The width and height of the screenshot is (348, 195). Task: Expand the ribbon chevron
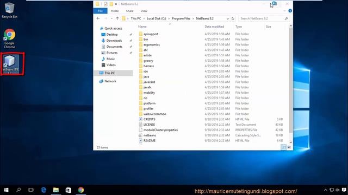pyautogui.click(x=284, y=11)
